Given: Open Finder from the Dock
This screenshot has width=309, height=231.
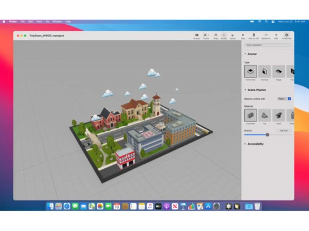Looking at the screenshot, I should pos(50,206).
